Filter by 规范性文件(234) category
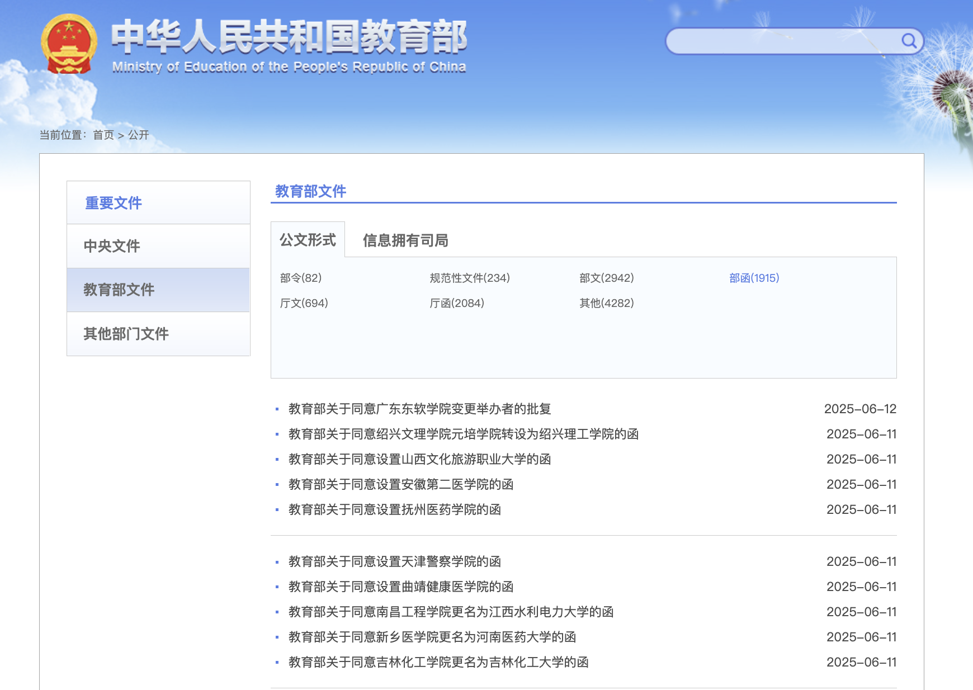This screenshot has width=973, height=690. tap(470, 278)
